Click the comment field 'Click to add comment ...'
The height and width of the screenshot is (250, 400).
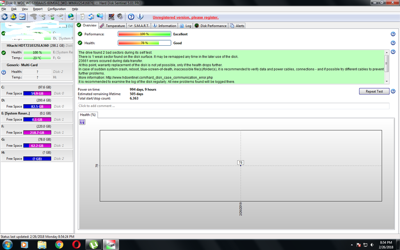click(234, 106)
